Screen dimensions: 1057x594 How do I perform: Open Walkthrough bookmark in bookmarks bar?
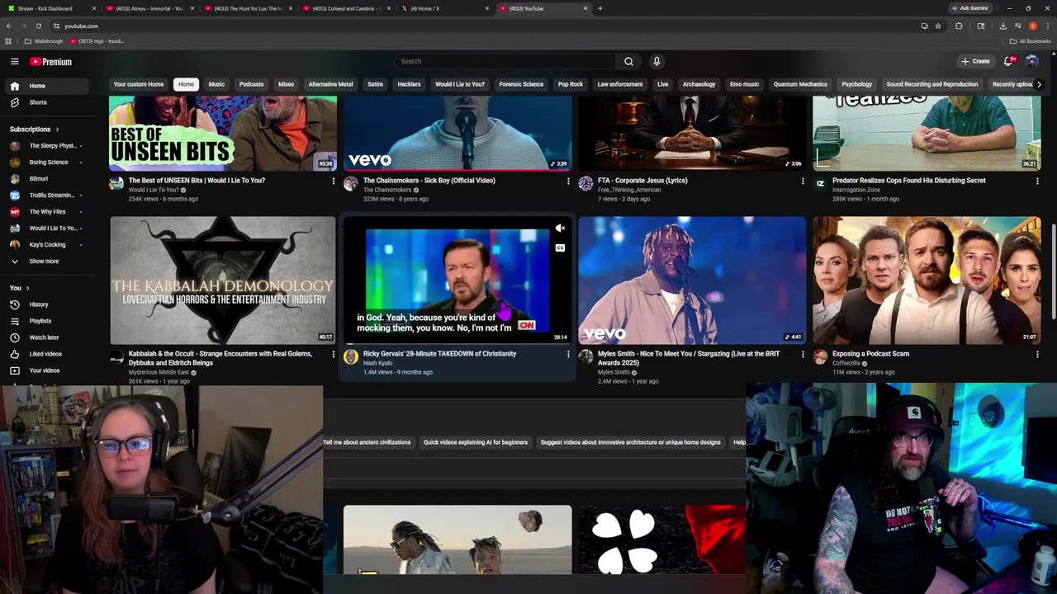tap(44, 41)
